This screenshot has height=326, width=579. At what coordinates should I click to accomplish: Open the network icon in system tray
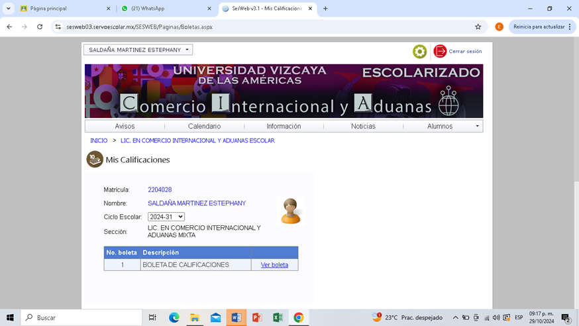tap(486, 318)
